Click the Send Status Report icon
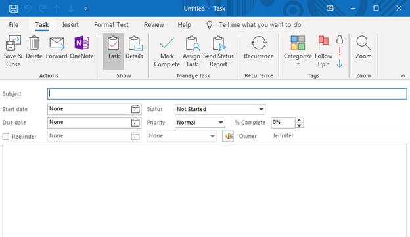Viewport: 410px width, 237px height. (x=219, y=43)
